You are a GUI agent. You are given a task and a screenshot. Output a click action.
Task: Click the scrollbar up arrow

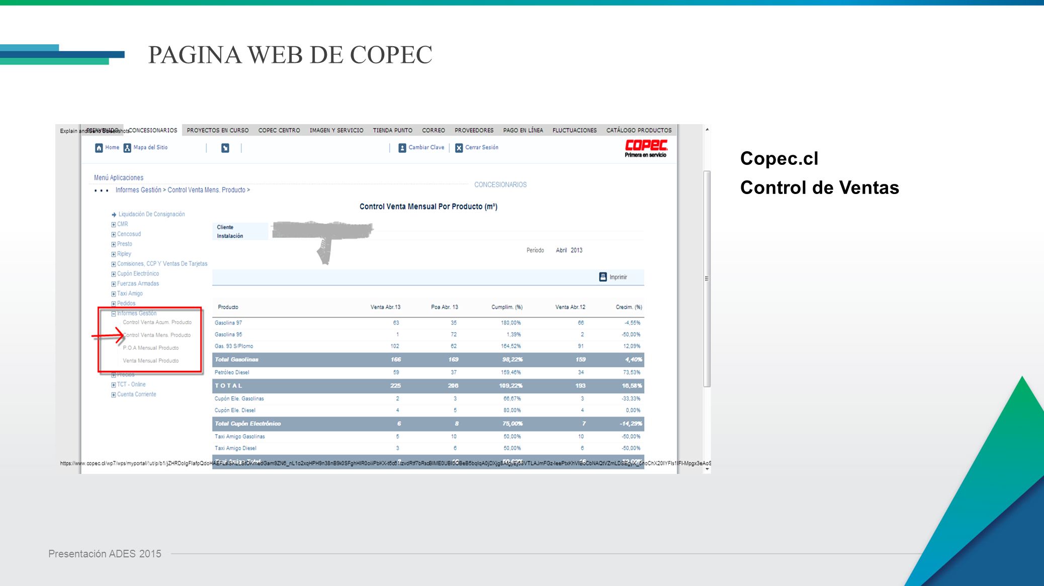[707, 130]
